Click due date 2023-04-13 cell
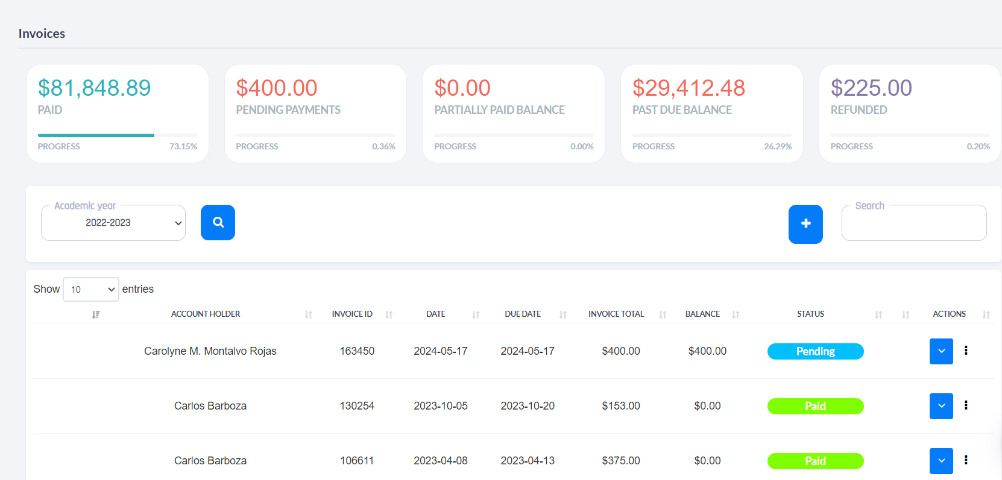This screenshot has height=480, width=1002. [528, 461]
